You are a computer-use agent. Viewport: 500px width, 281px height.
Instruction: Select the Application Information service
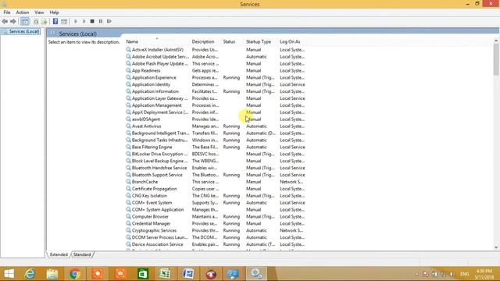point(216,91)
